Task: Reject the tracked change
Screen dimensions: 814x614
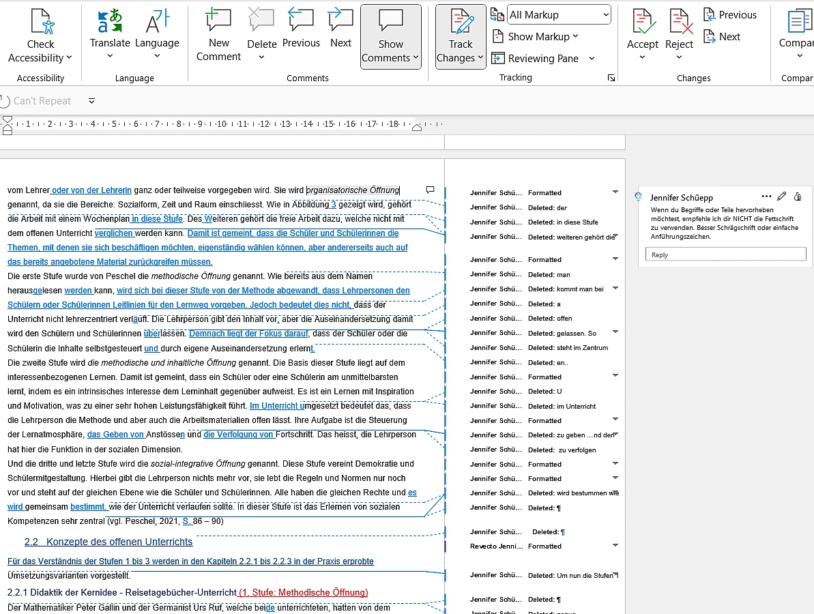Action: click(679, 35)
